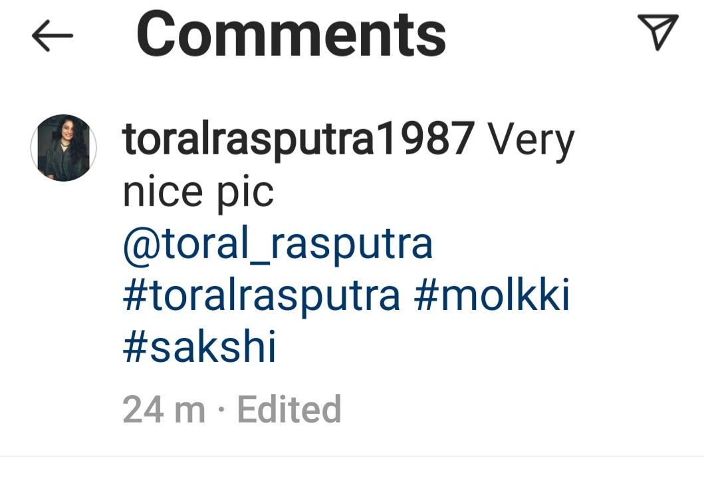Open the commenter's round profile picture
The width and height of the screenshot is (704, 481).
click(63, 148)
